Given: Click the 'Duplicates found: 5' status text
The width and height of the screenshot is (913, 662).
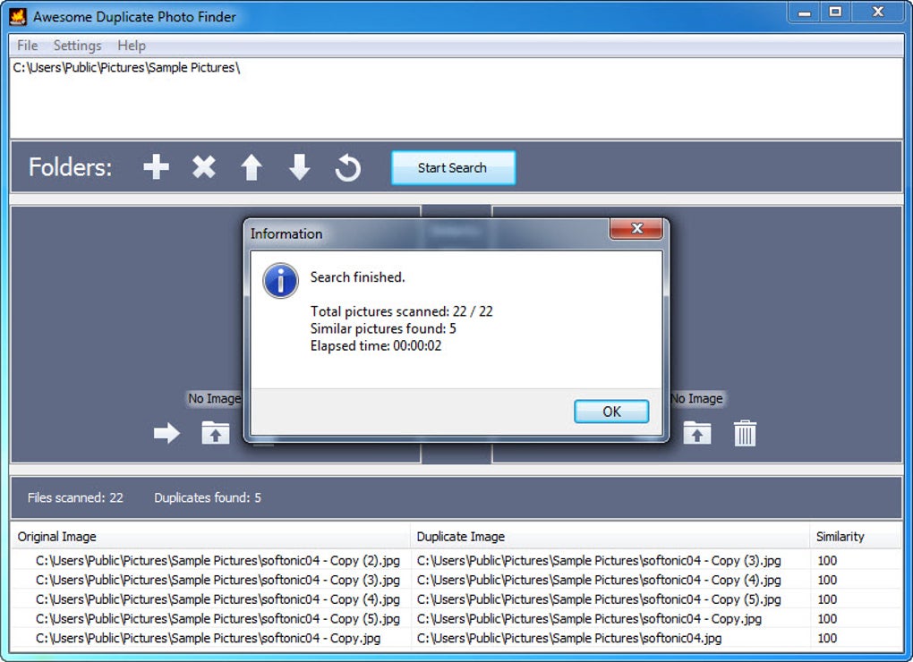Looking at the screenshot, I should (x=208, y=498).
